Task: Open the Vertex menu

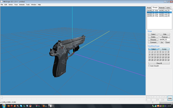Action: [x=11, y=5]
